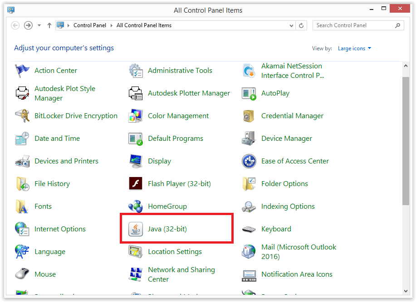Click the Mail Outlook icon
This screenshot has width=416, height=302.
coord(249,252)
